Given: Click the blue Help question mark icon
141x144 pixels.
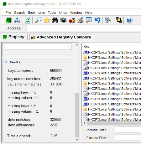Looking at the screenshot, I should click(x=129, y=20).
